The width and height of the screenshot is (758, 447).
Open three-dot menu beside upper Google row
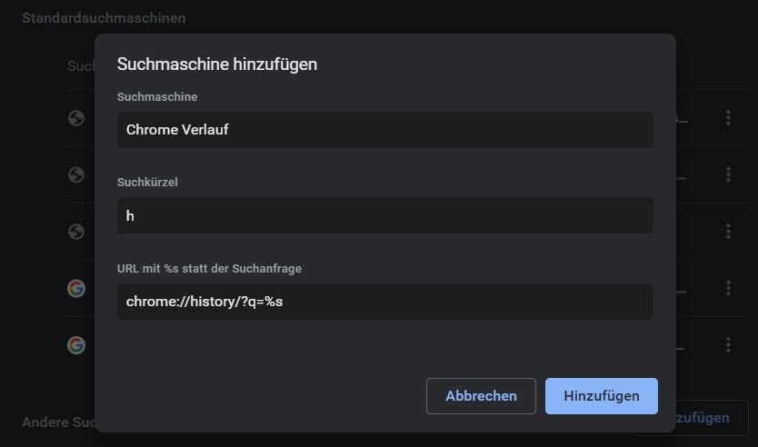click(728, 288)
